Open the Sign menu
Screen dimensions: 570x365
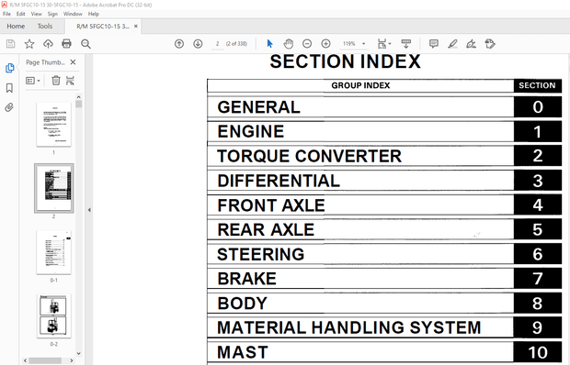click(52, 14)
